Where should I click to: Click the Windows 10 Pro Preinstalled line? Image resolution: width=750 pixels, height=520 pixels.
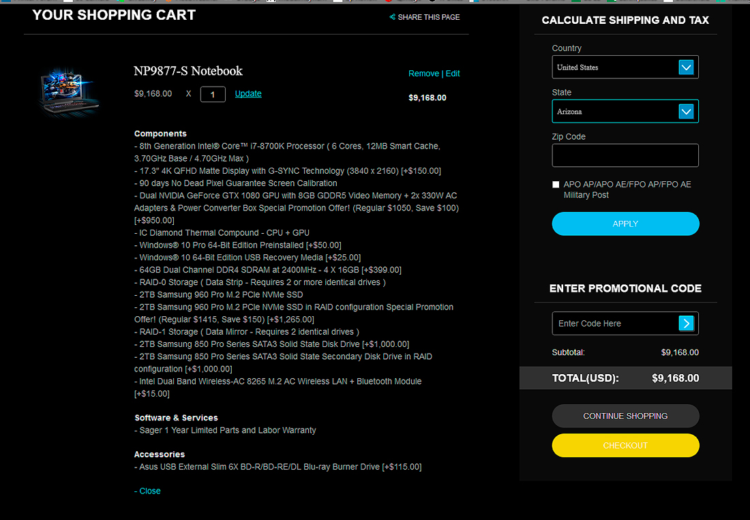click(238, 245)
